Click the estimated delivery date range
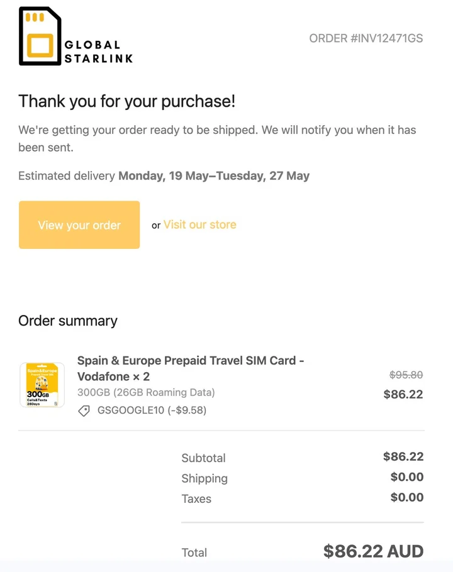The image size is (453, 572). click(x=214, y=176)
